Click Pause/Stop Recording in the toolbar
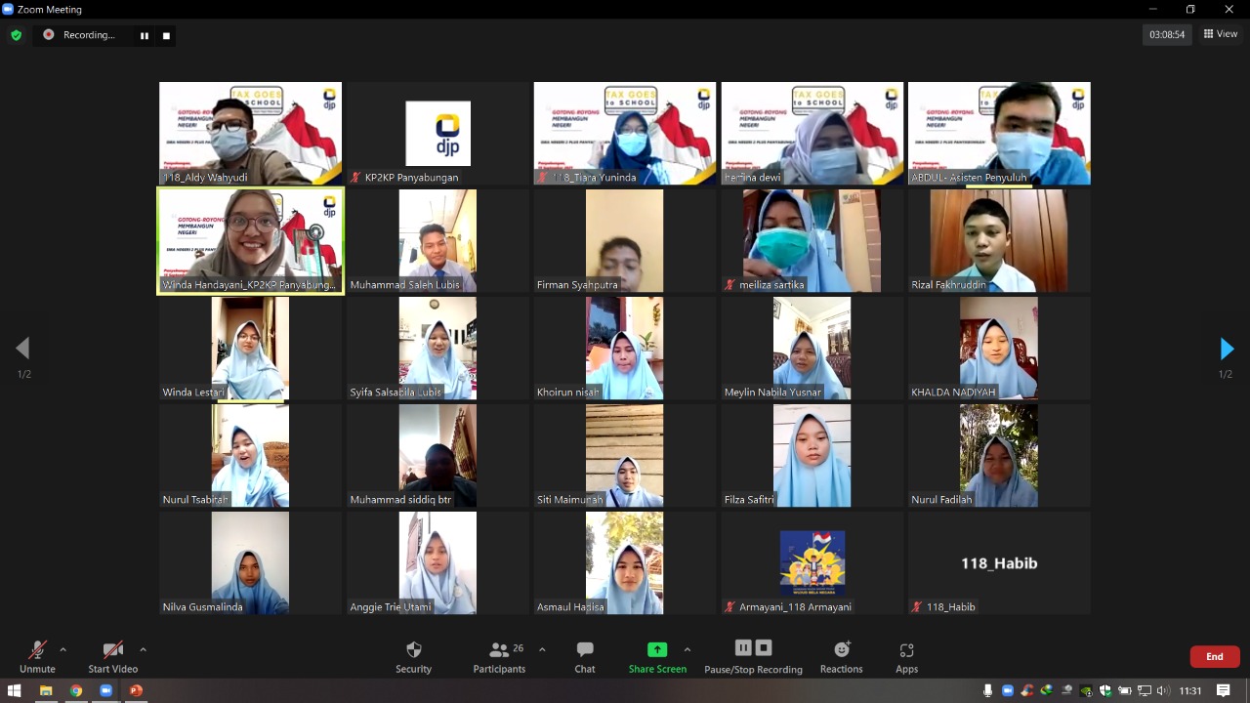 click(753, 656)
